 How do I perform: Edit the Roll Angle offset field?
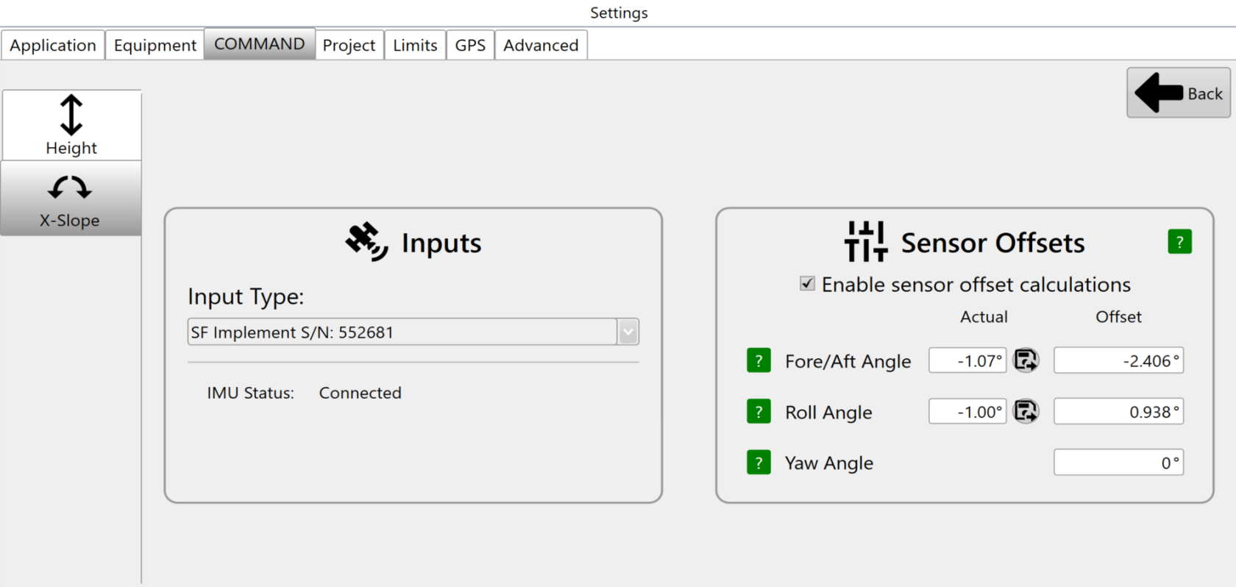(1118, 411)
